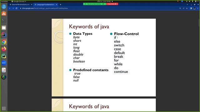Click the word 'boolean'

coord(79,61)
